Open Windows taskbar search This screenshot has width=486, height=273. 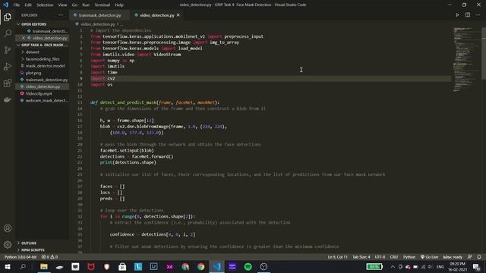coord(23,266)
